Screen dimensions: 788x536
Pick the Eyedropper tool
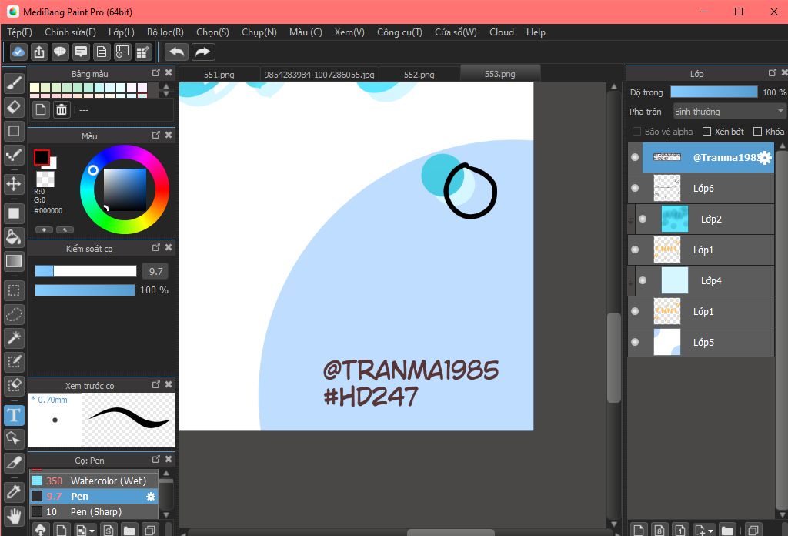pyautogui.click(x=14, y=492)
